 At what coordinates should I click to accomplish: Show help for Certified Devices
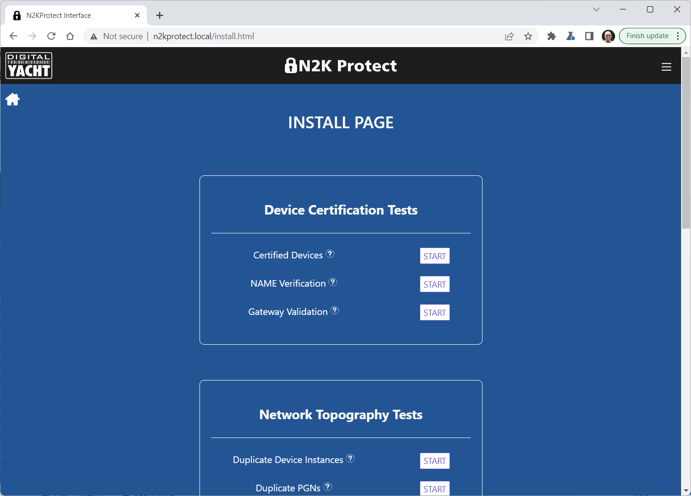tap(330, 254)
